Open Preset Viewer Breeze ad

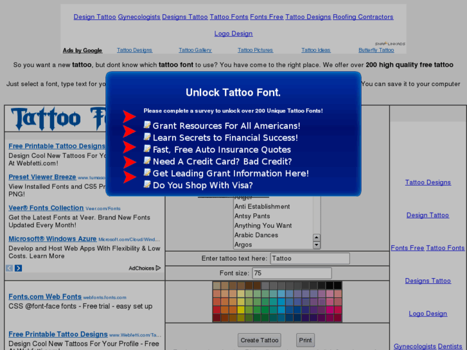click(x=42, y=177)
